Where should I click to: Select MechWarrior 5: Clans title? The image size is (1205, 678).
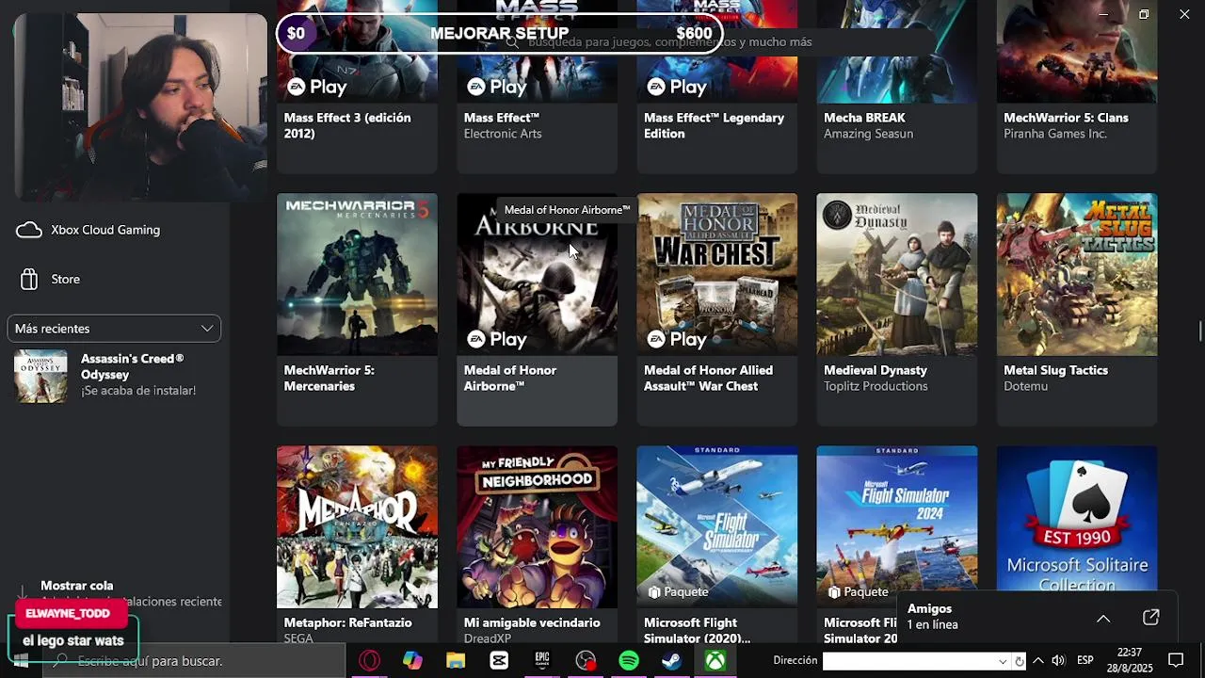[x=1066, y=118]
